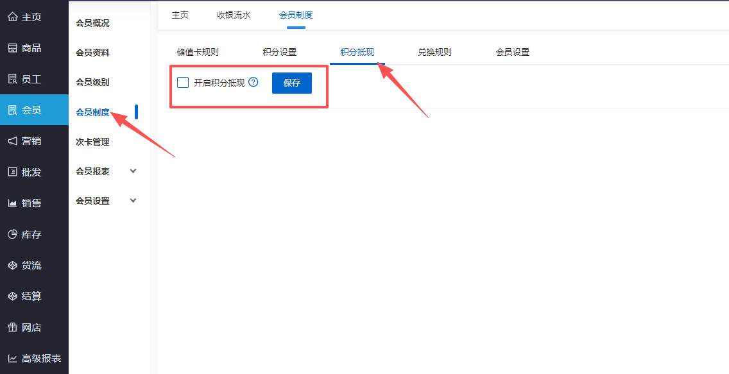This screenshot has width=729, height=374.
Task: Click the 营销 megaphone icon
Action: 12,141
